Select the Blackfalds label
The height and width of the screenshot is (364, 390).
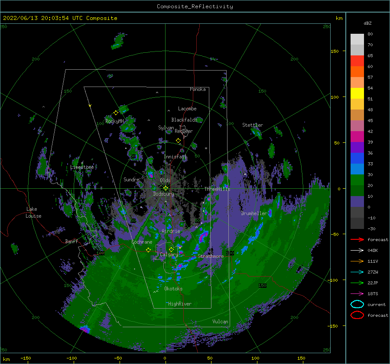click(x=184, y=120)
